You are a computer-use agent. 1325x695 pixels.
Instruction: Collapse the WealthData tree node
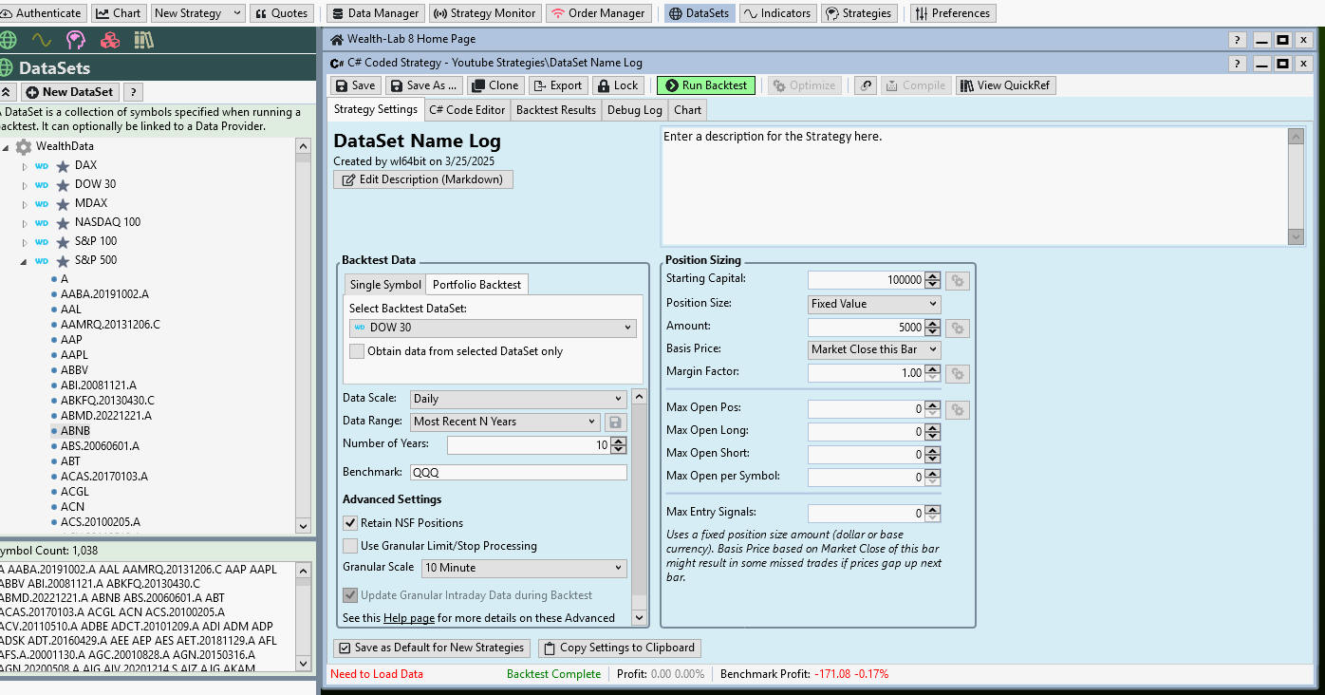5,147
